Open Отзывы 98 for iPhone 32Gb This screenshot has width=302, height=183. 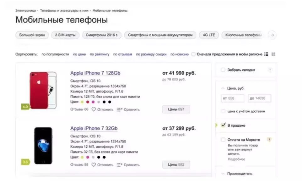pos(79,164)
